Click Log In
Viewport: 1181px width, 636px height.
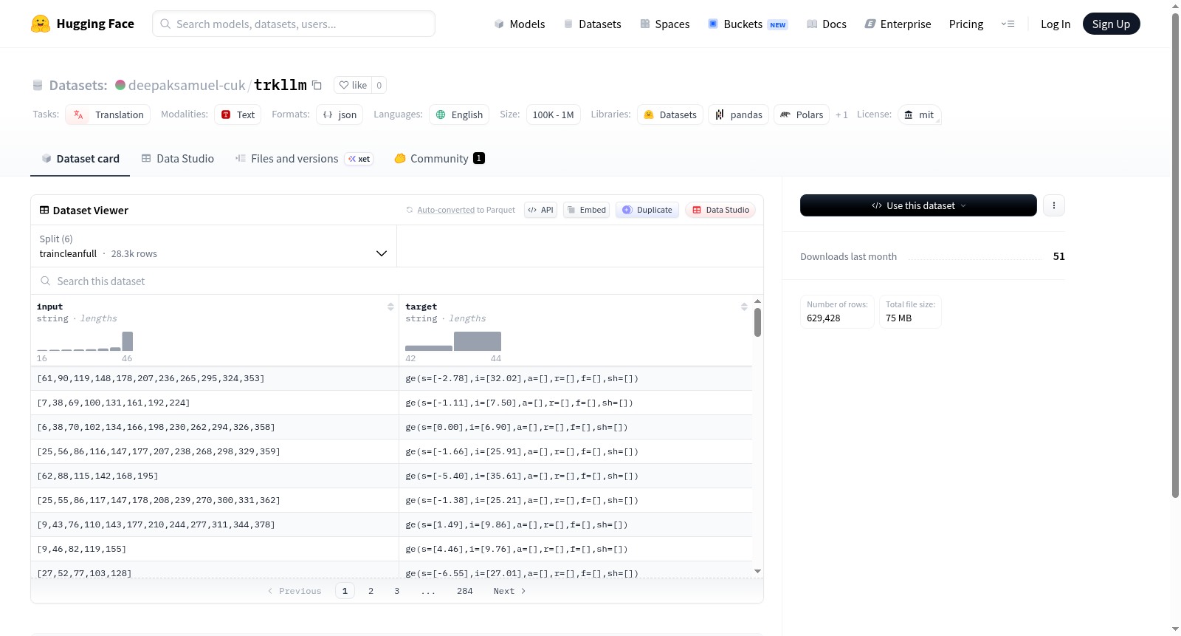tap(1056, 24)
